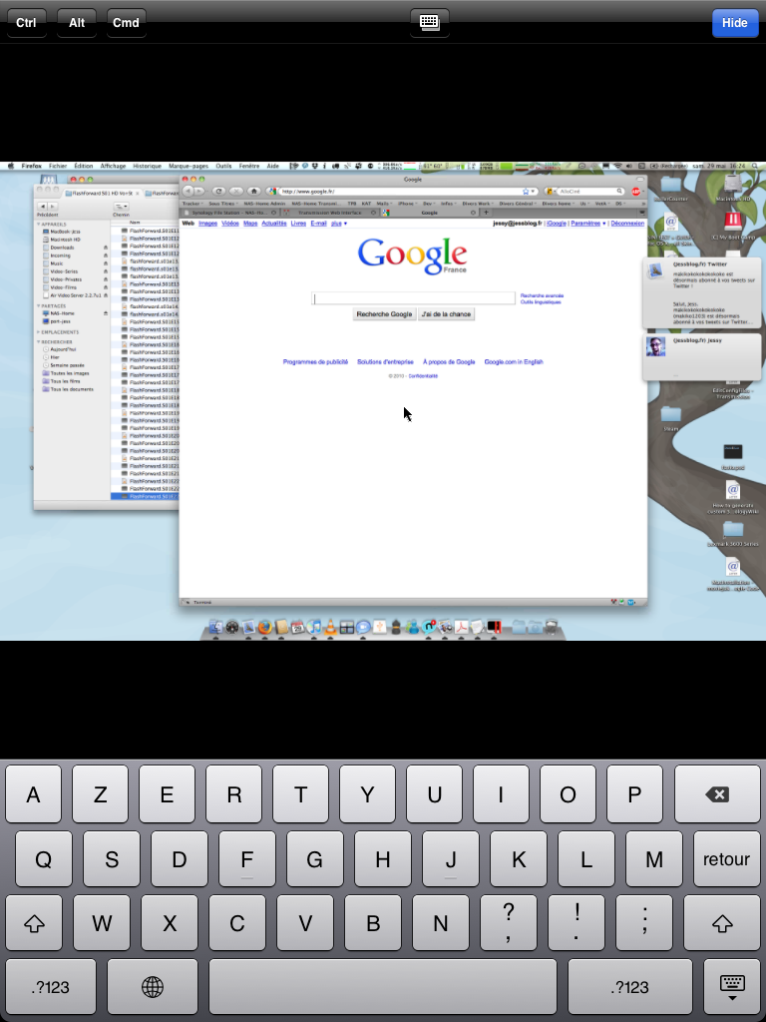766x1022 pixels.
Task: Open Dashboard gauge icon in Dock
Action: (231, 627)
